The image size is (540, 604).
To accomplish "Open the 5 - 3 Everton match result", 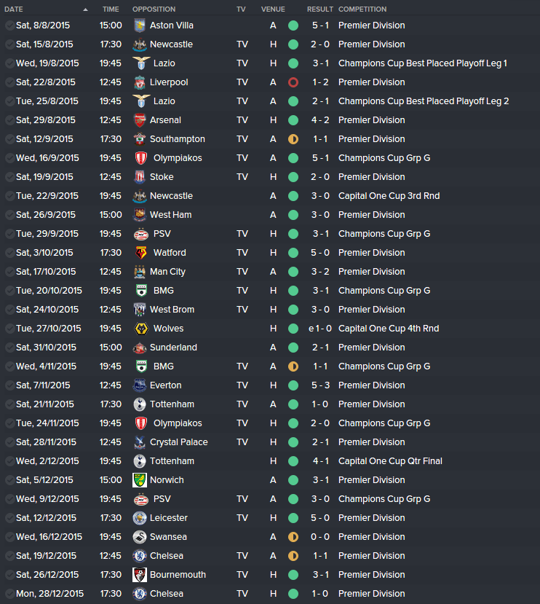I will tap(320, 385).
